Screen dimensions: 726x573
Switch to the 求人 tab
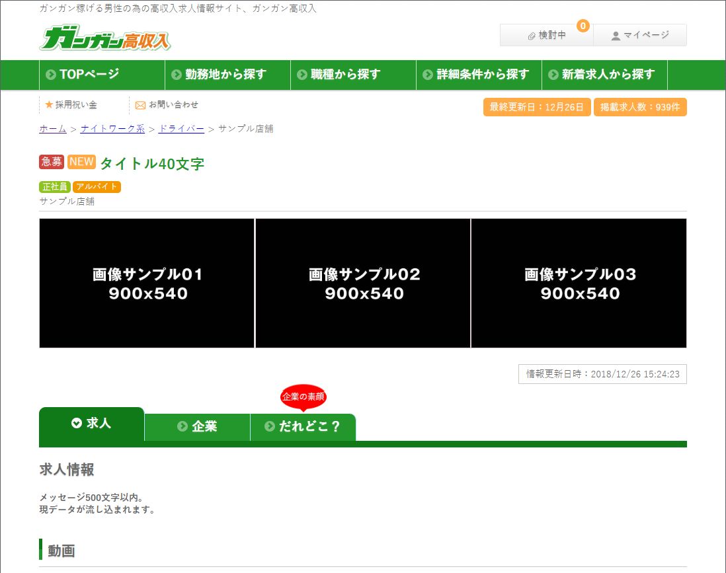[92, 424]
